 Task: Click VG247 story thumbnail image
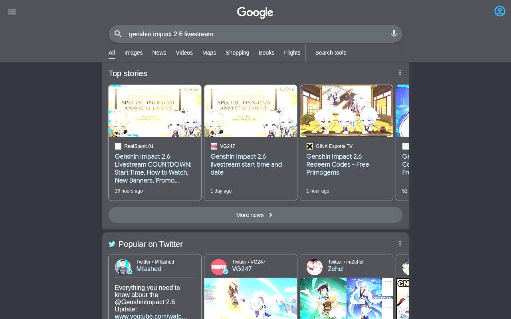pos(251,111)
